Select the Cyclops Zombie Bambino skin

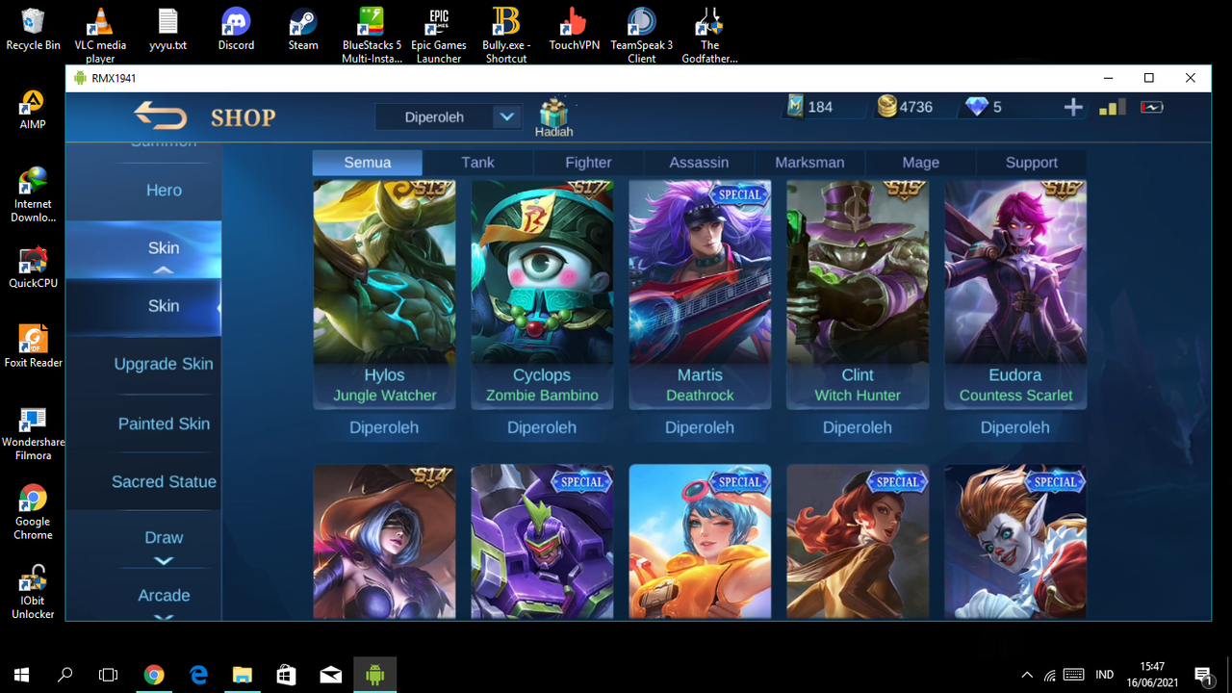click(x=542, y=295)
